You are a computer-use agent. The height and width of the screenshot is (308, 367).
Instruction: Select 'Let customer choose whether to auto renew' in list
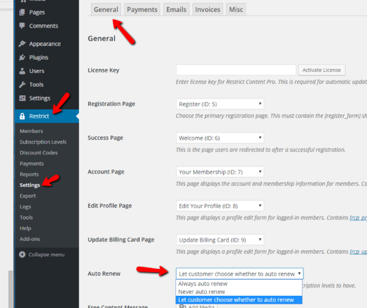(x=239, y=300)
